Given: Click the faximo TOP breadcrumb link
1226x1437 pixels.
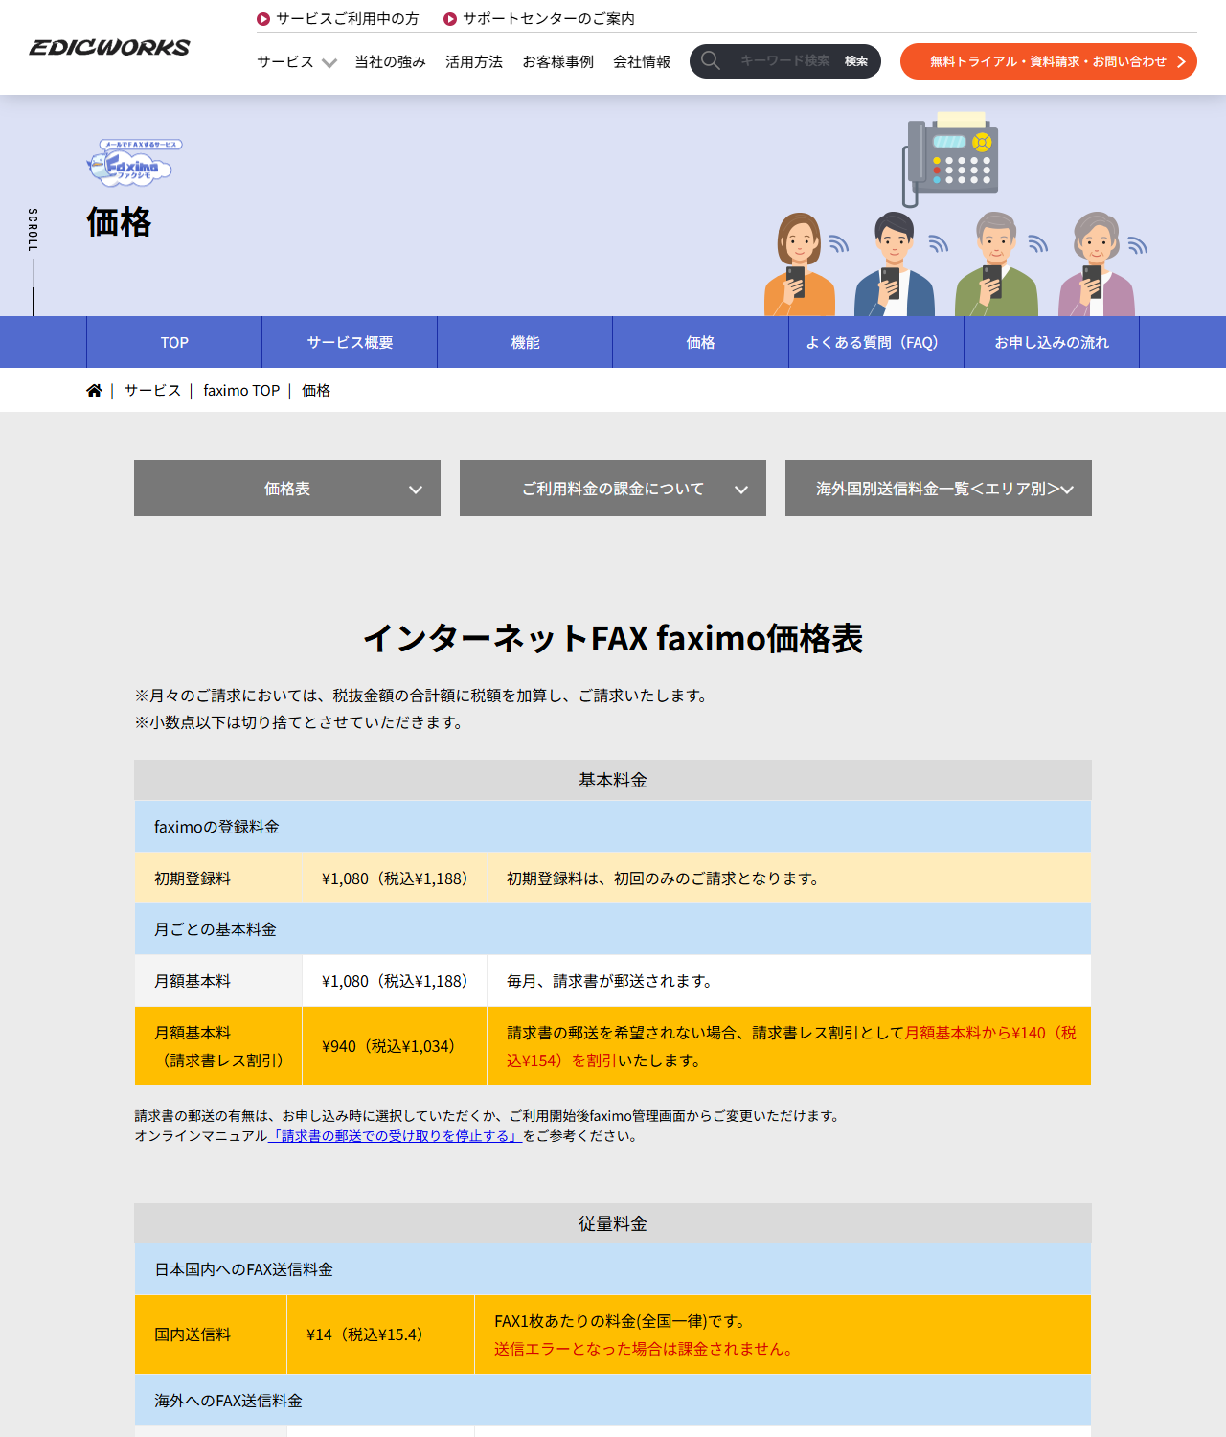Looking at the screenshot, I should (x=241, y=390).
